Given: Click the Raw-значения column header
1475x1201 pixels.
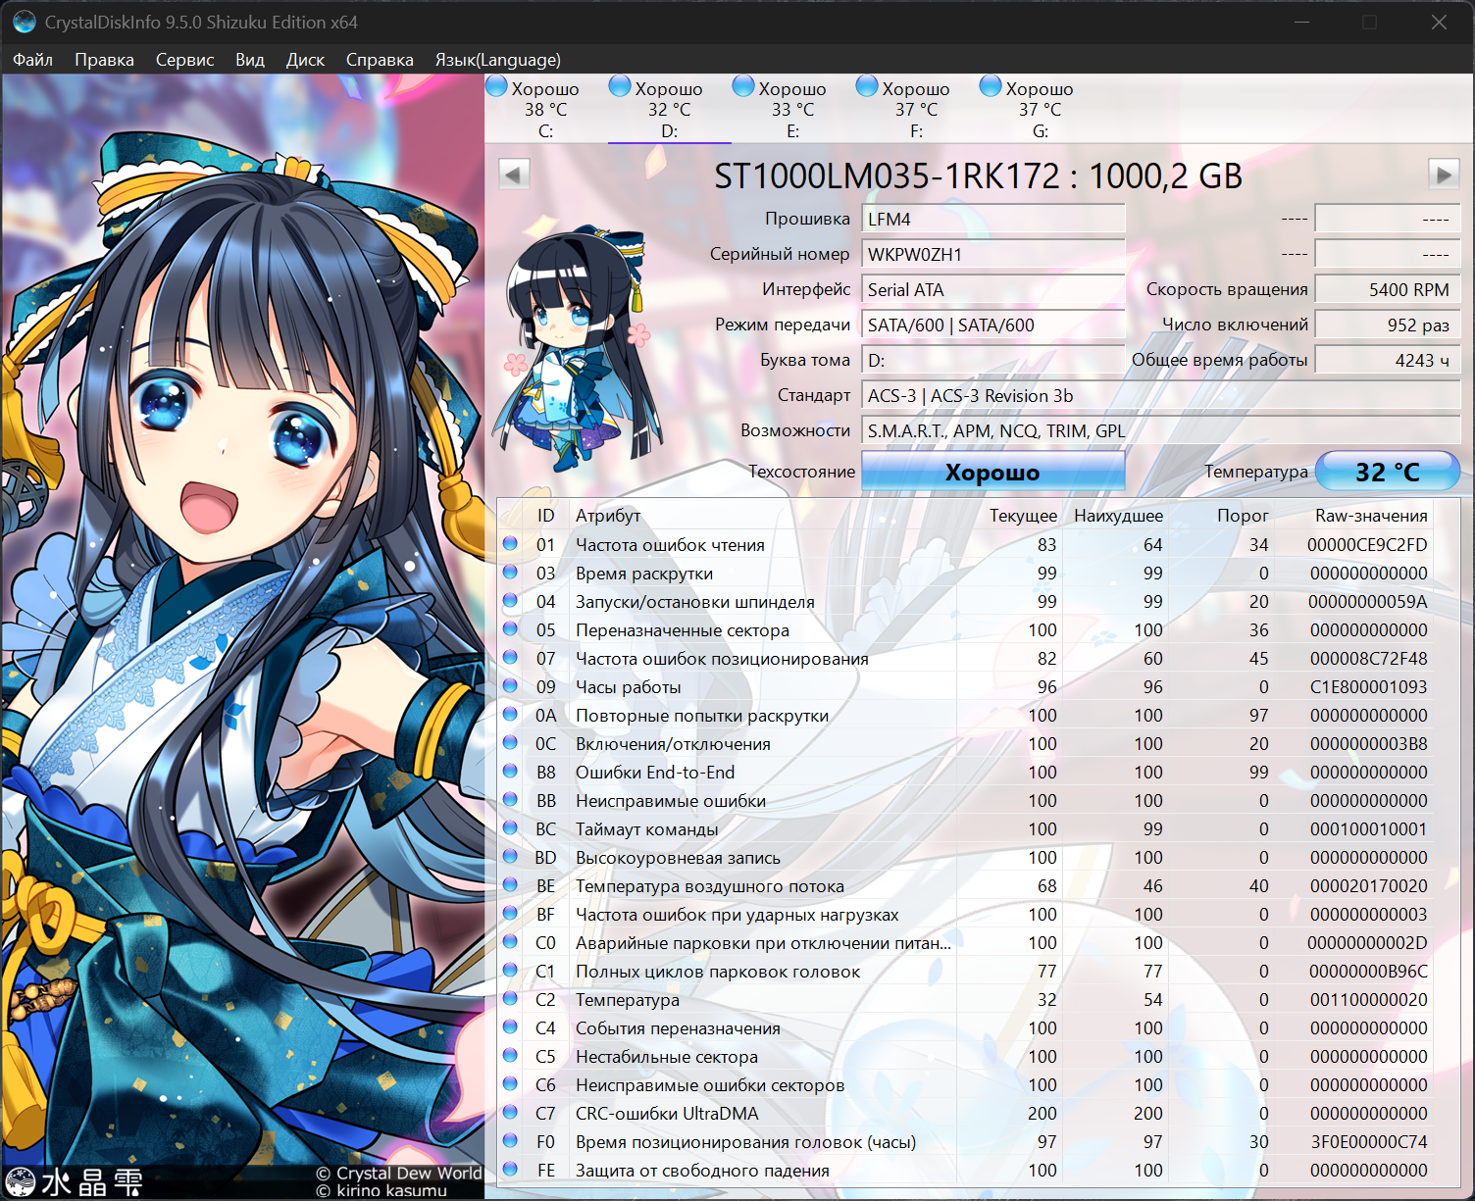Looking at the screenshot, I should 1371,516.
